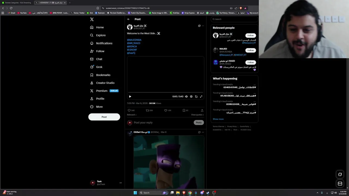The width and height of the screenshot is (349, 196).
Task: Open the three-dot menu on OGSai's reply
Action: [203, 132]
